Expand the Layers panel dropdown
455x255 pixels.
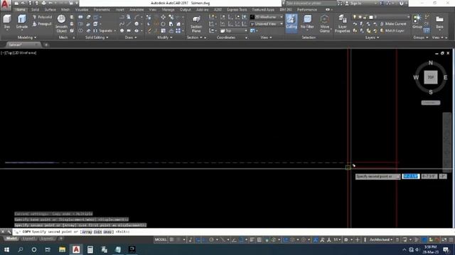372,38
